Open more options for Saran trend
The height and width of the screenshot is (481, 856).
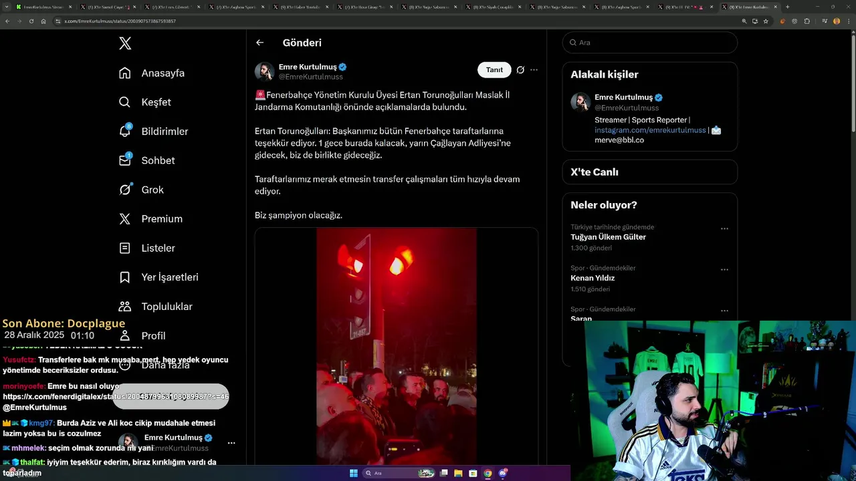(x=724, y=311)
